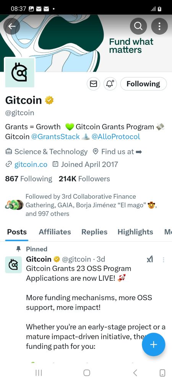Visit the gitcoin.co website link

pyautogui.click(x=31, y=164)
